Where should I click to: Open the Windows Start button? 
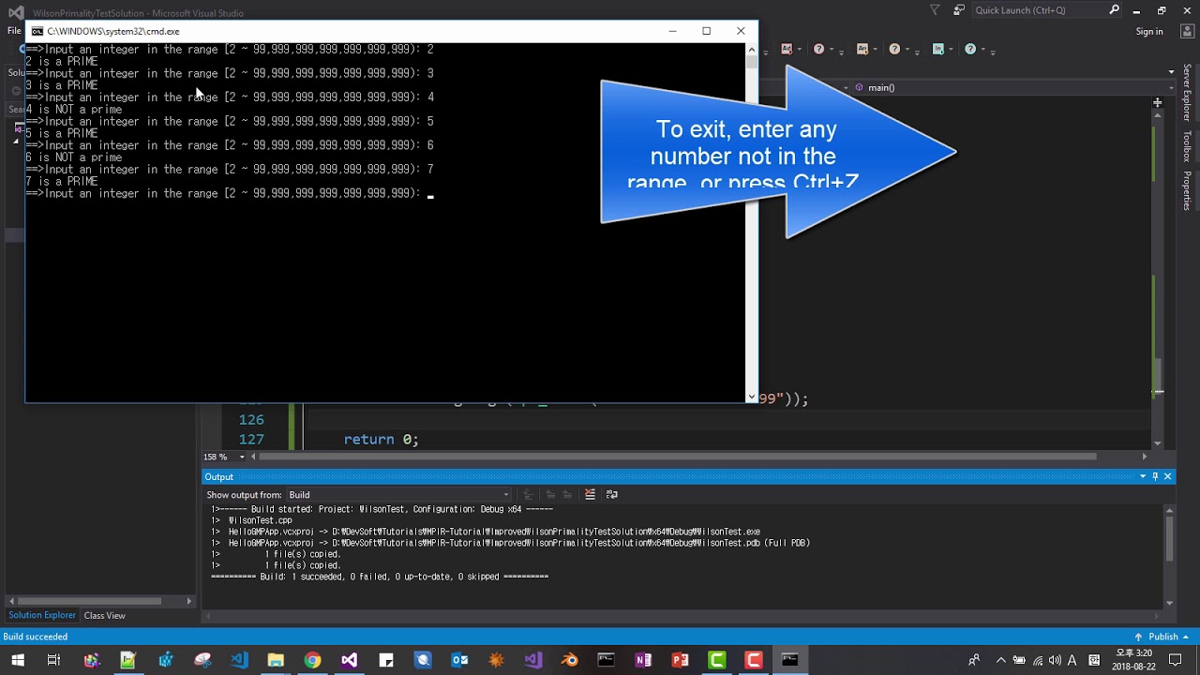pos(18,660)
